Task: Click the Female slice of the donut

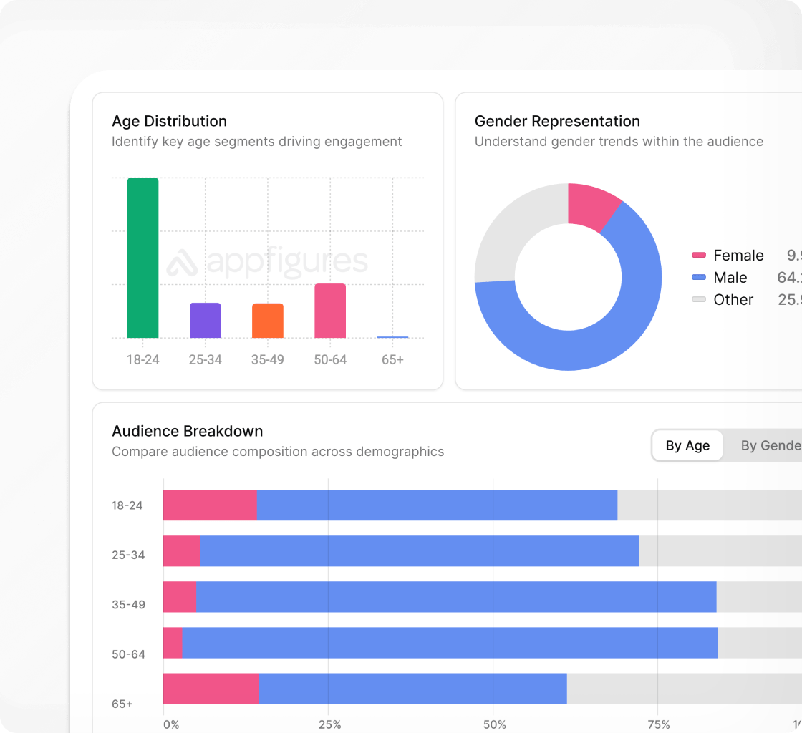Action: (592, 206)
